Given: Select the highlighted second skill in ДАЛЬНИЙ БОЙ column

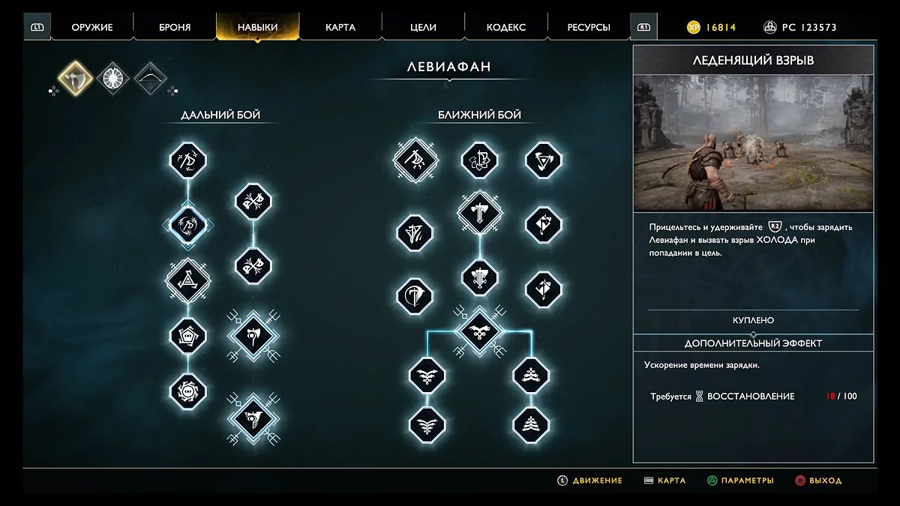Looking at the screenshot, I should pos(187,223).
